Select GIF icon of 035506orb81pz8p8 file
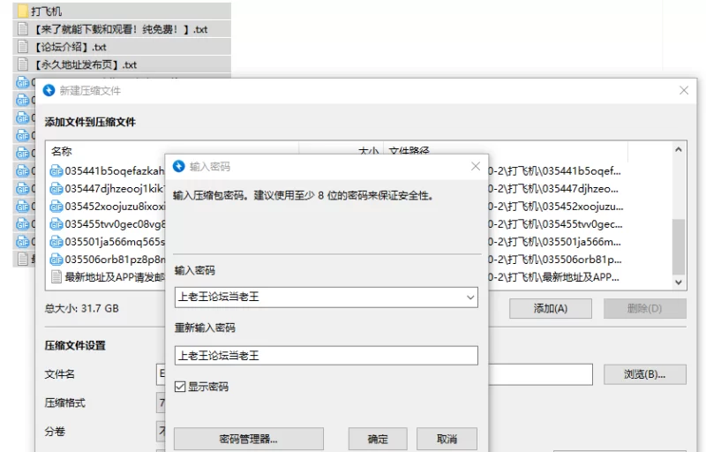This screenshot has height=452, width=706. click(x=56, y=260)
